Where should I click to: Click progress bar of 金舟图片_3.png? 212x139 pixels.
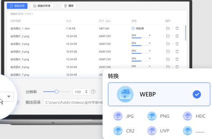pyautogui.click(x=141, y=46)
